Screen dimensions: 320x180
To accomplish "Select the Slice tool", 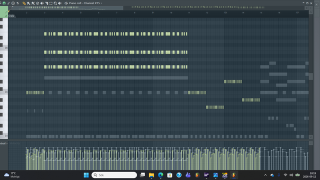I will pyautogui.click(x=46, y=3).
